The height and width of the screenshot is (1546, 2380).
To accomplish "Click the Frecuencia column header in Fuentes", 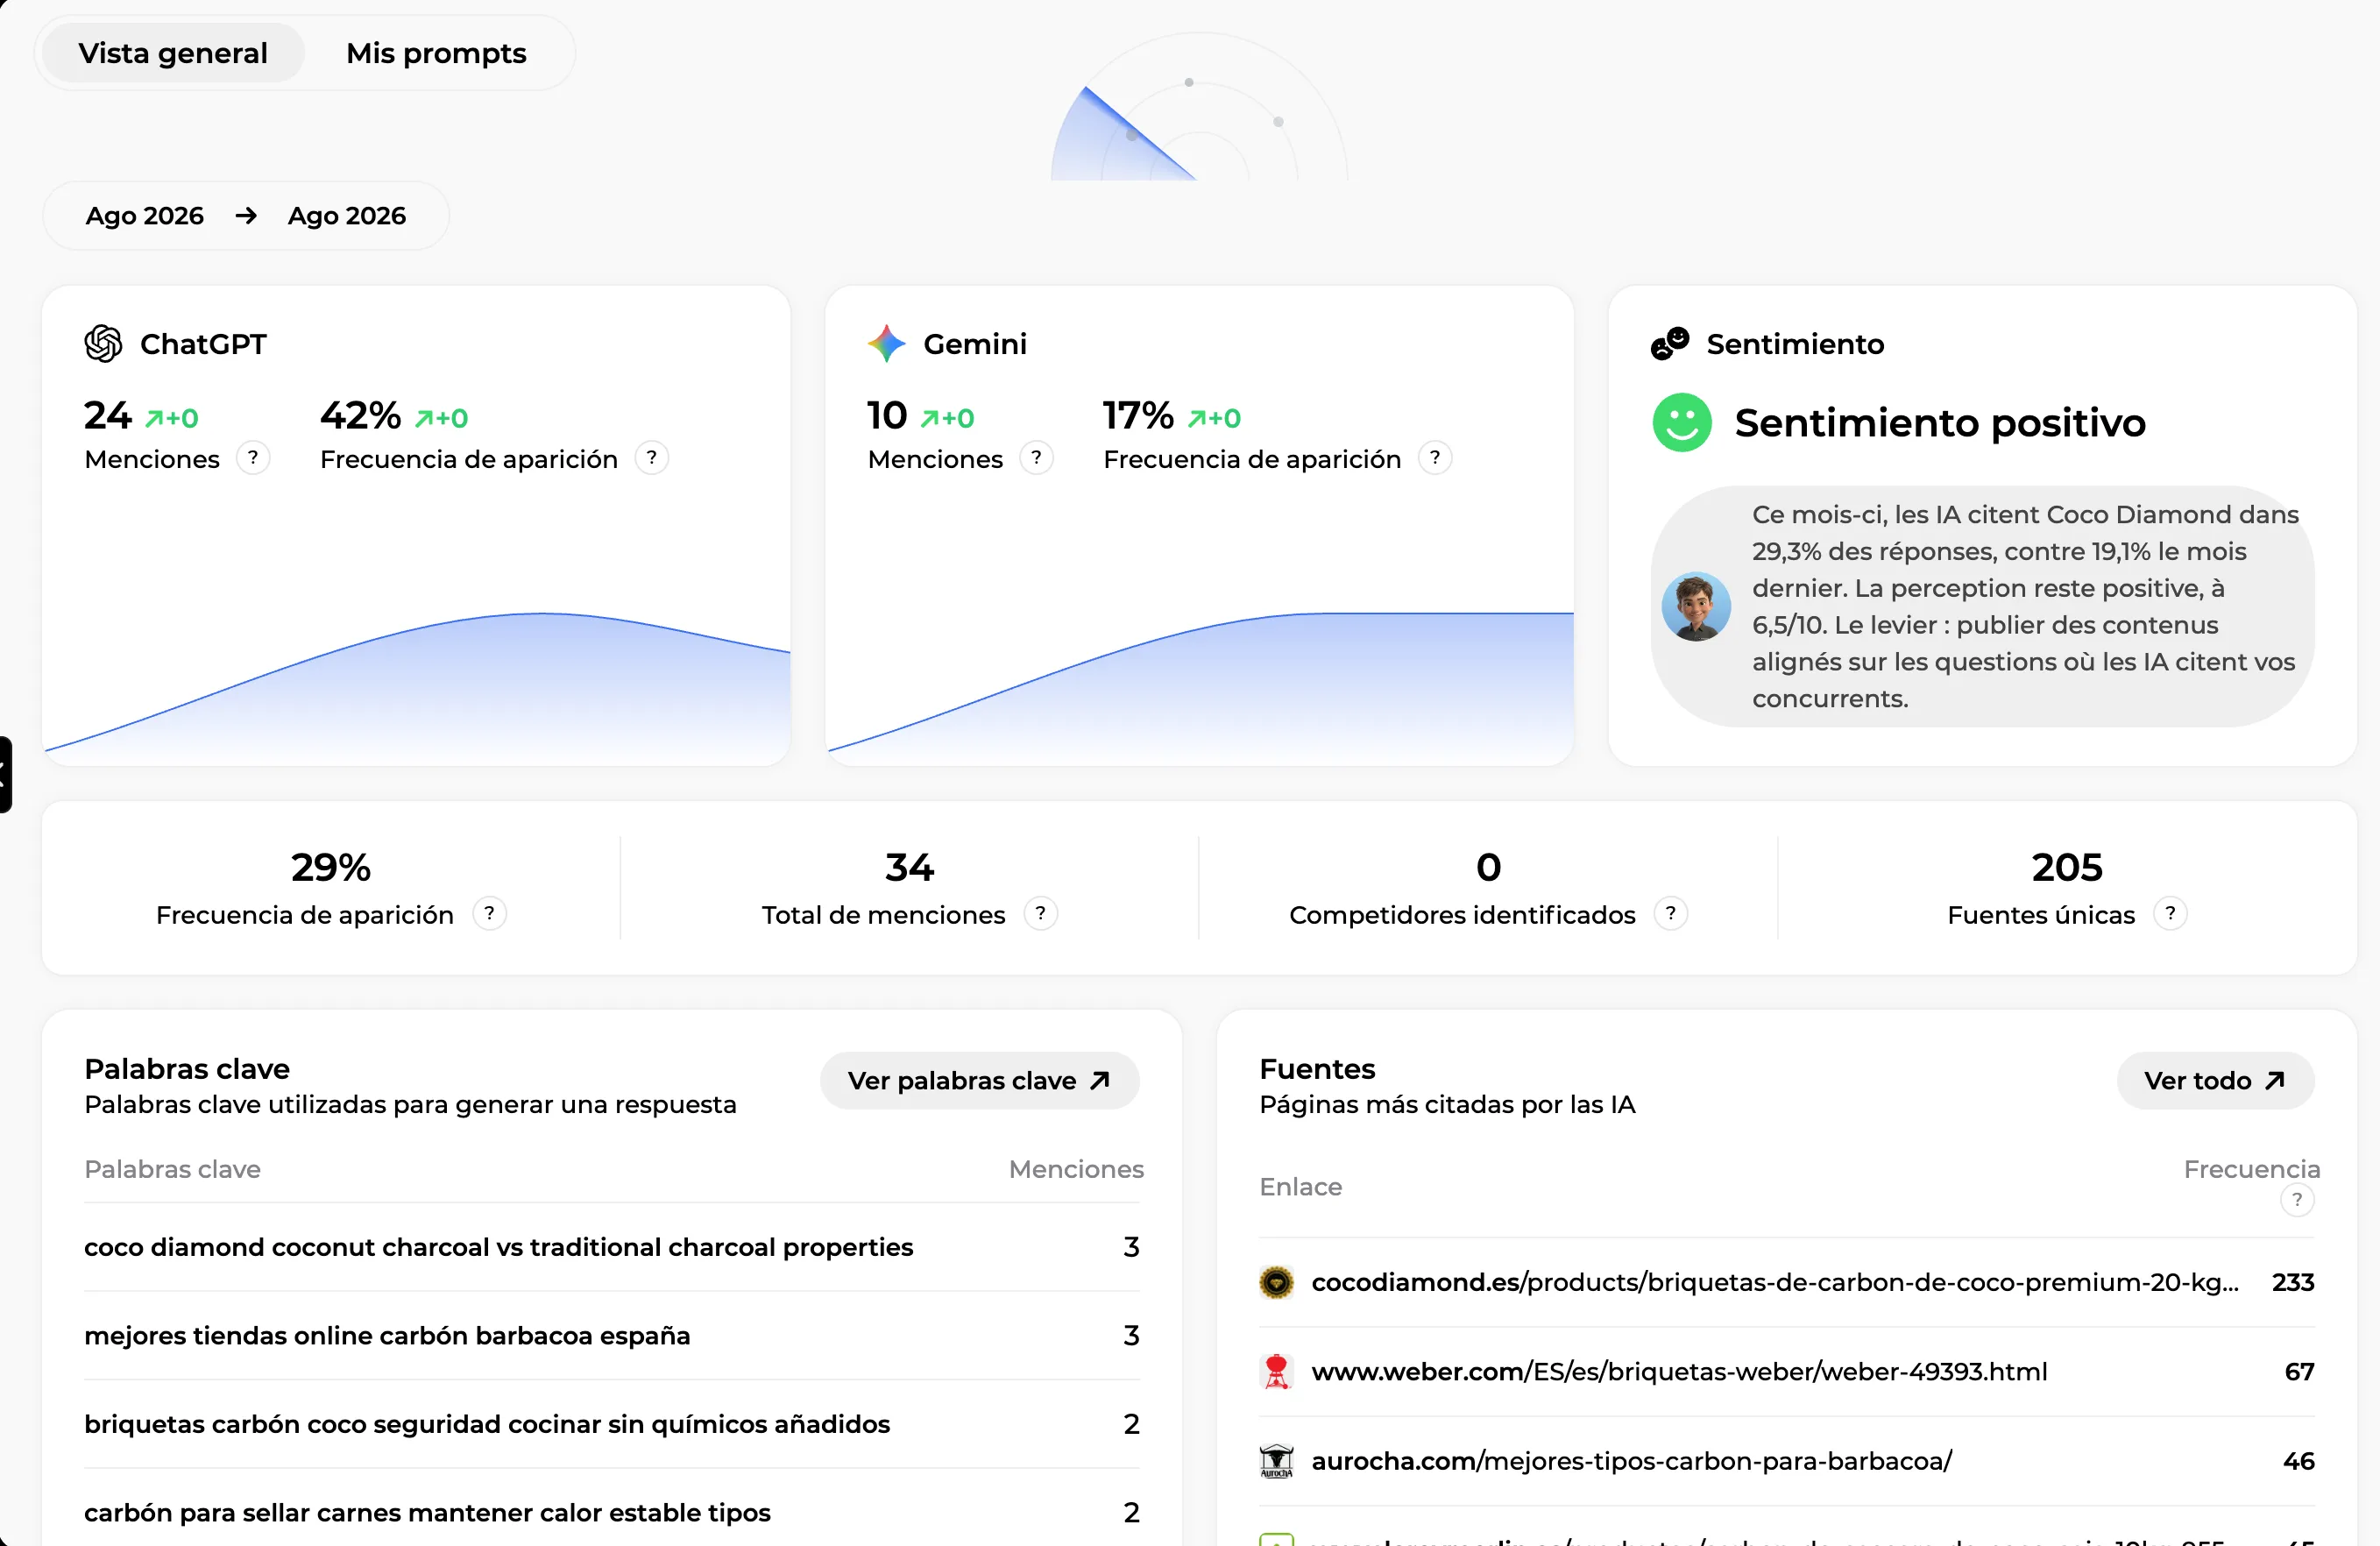I will (x=2251, y=1169).
